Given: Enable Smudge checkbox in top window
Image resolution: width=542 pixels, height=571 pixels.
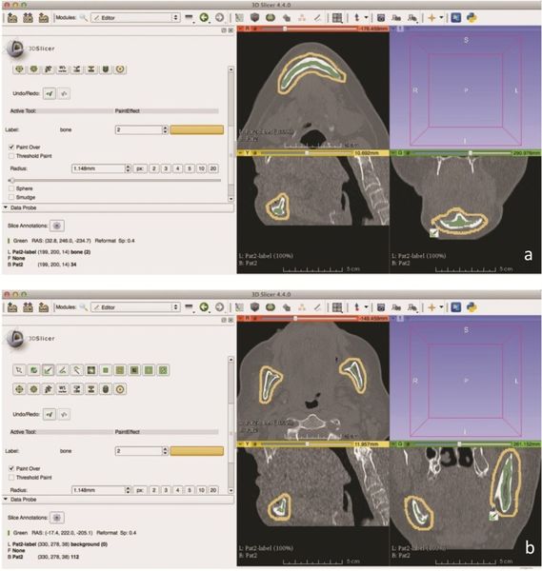Looking at the screenshot, I should coord(11,197).
